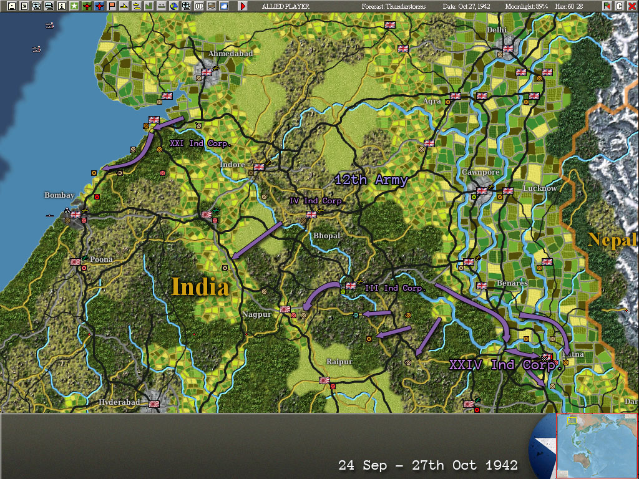
Task: Click the red arrow end turn button
Action: [x=243, y=6]
